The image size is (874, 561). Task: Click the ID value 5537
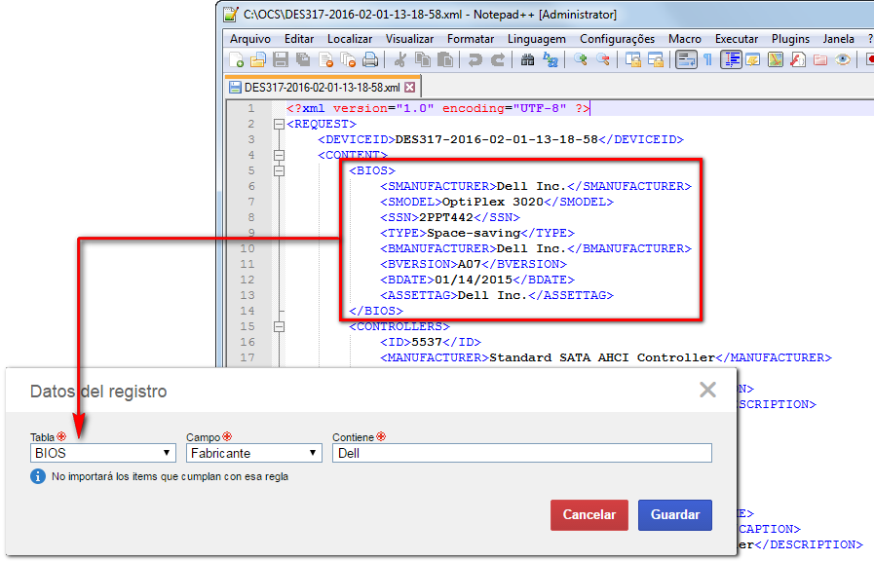point(427,343)
